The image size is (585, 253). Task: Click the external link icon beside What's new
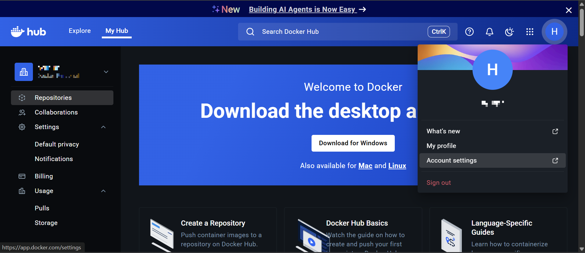pyautogui.click(x=555, y=131)
